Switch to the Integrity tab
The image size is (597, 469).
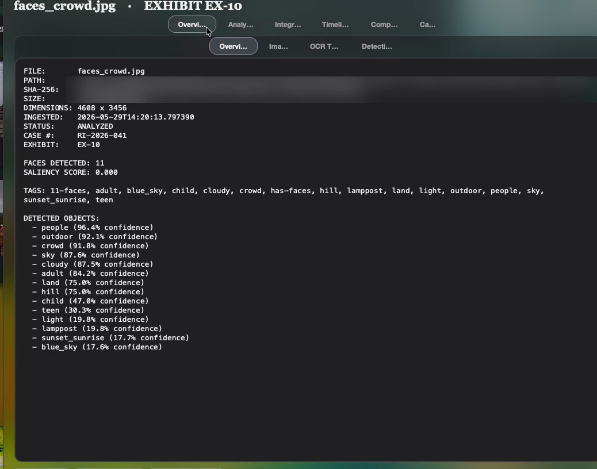(x=288, y=24)
